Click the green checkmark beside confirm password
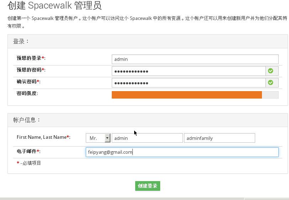This screenshot has height=200, width=289. point(270,83)
